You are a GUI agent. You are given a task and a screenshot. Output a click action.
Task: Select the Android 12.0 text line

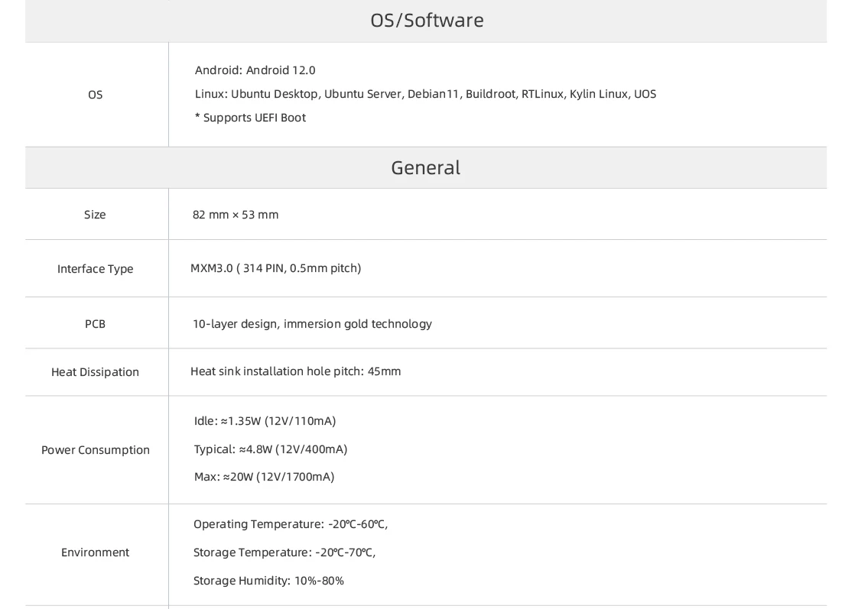(x=255, y=70)
